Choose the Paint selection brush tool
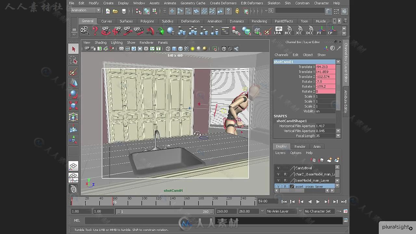Screen dimensions: 416x234 click(73, 72)
